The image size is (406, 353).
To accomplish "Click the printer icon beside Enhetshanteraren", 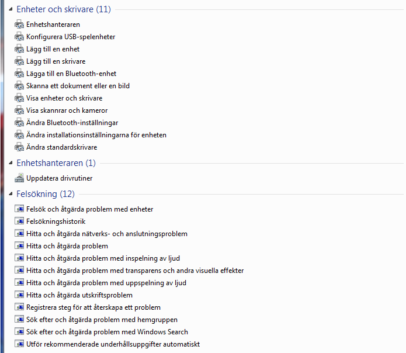I will 19,25.
